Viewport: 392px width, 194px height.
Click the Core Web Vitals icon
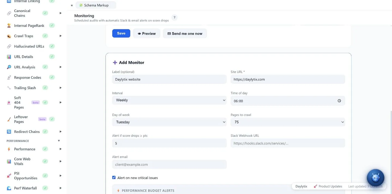tap(9, 161)
